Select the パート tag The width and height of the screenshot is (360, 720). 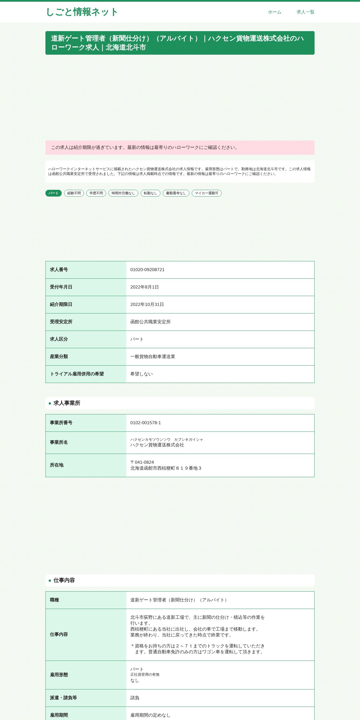[x=54, y=193]
